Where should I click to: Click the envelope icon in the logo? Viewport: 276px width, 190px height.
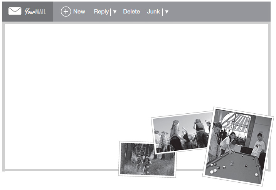coord(15,11)
